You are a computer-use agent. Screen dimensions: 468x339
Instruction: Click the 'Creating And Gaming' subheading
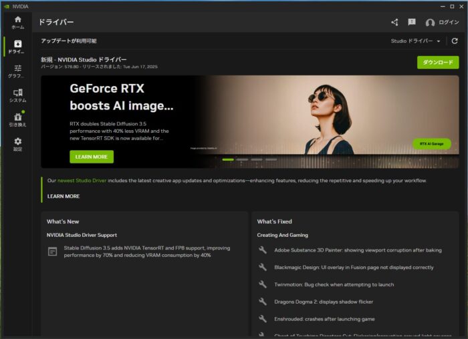282,235
